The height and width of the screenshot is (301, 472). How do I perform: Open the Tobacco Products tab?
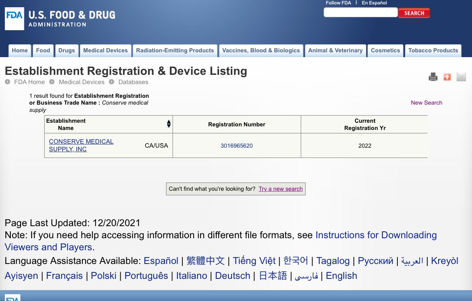coord(433,50)
